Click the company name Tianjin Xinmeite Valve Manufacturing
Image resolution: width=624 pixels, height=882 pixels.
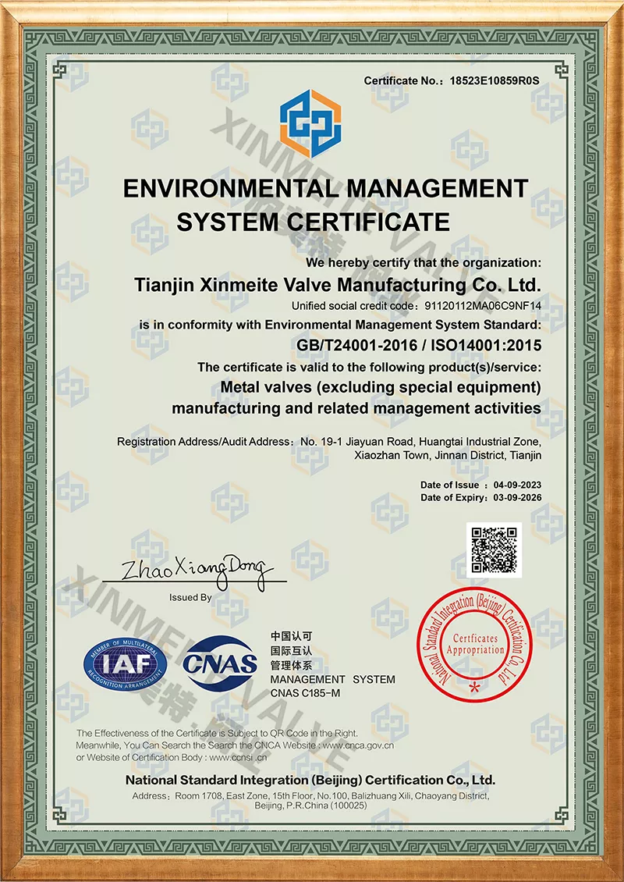(x=337, y=285)
